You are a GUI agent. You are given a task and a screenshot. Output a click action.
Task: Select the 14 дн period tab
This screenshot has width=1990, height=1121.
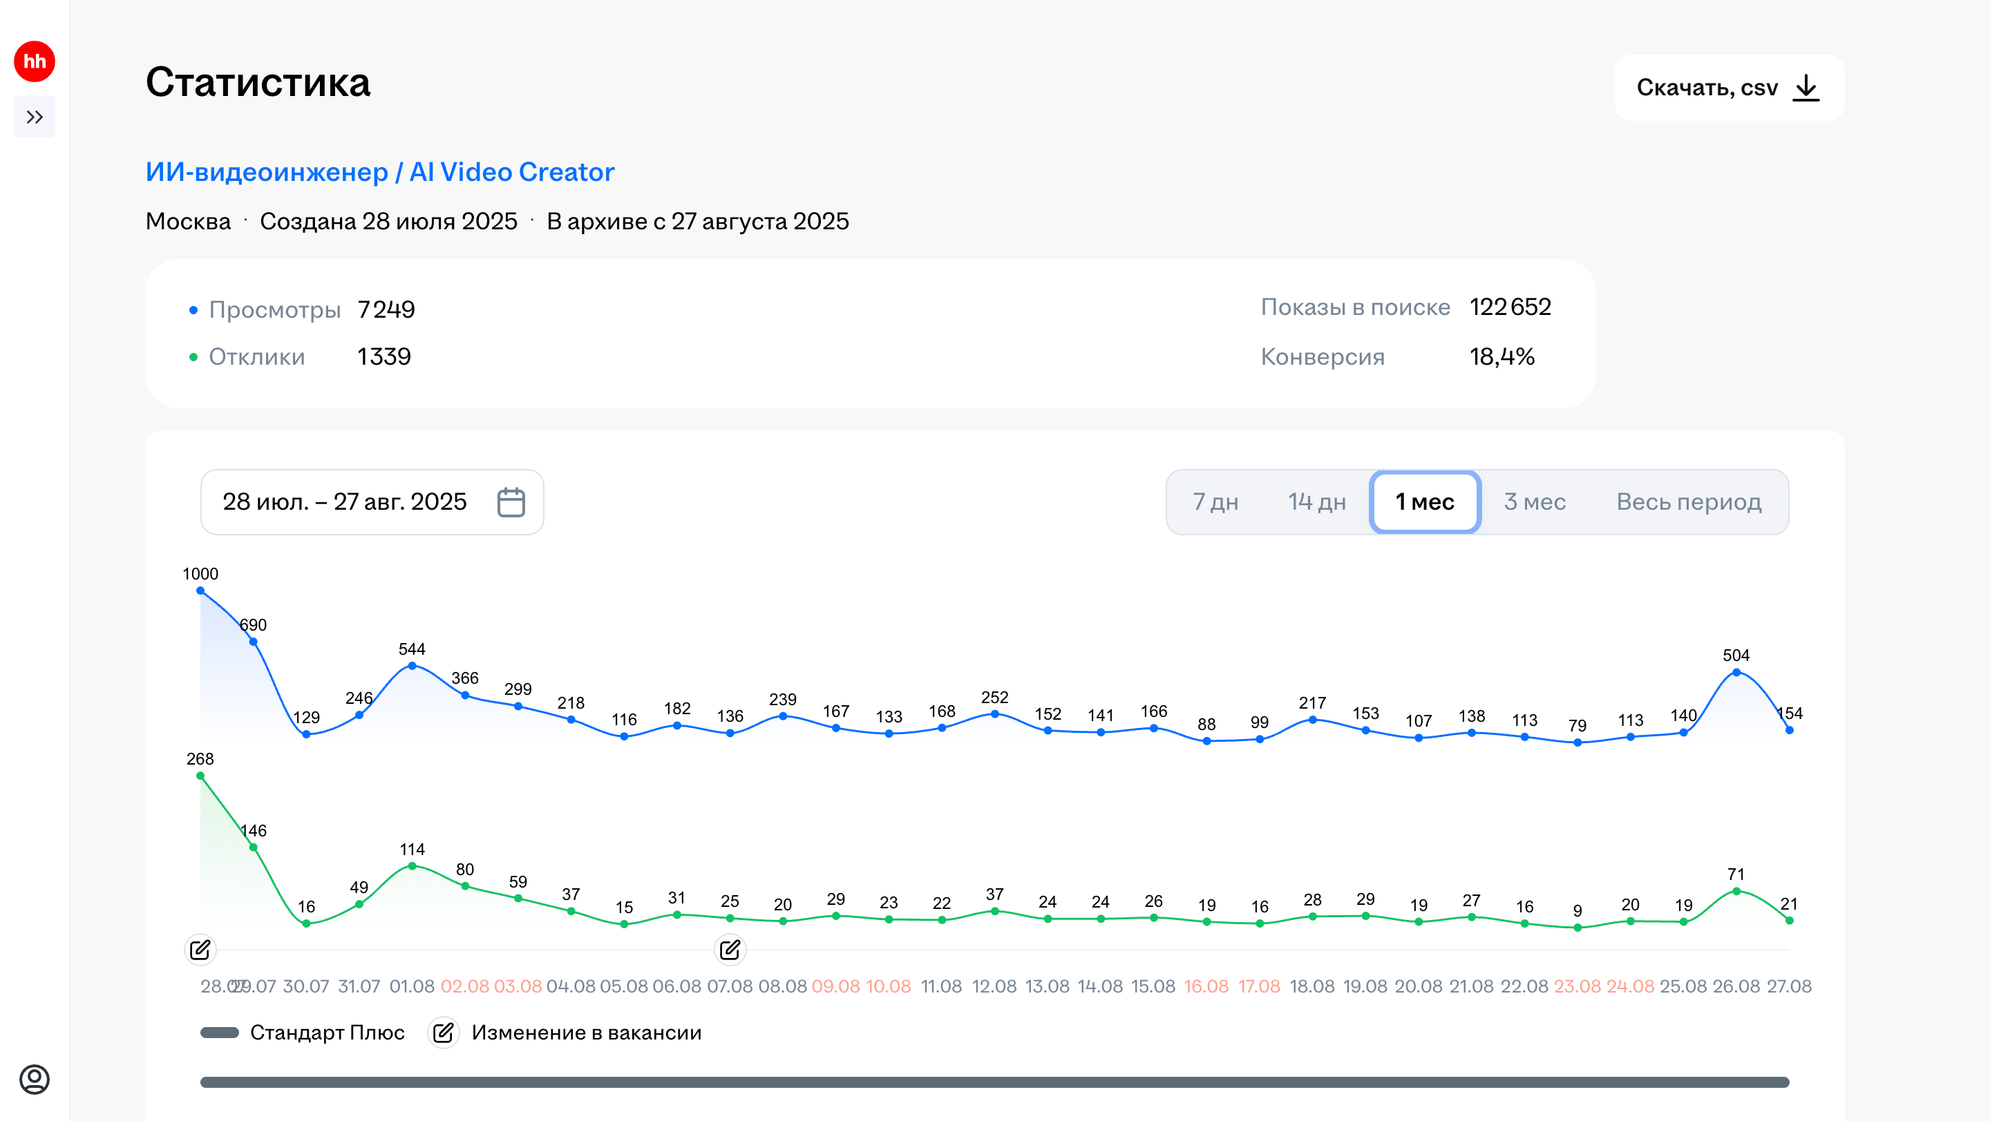(1316, 502)
